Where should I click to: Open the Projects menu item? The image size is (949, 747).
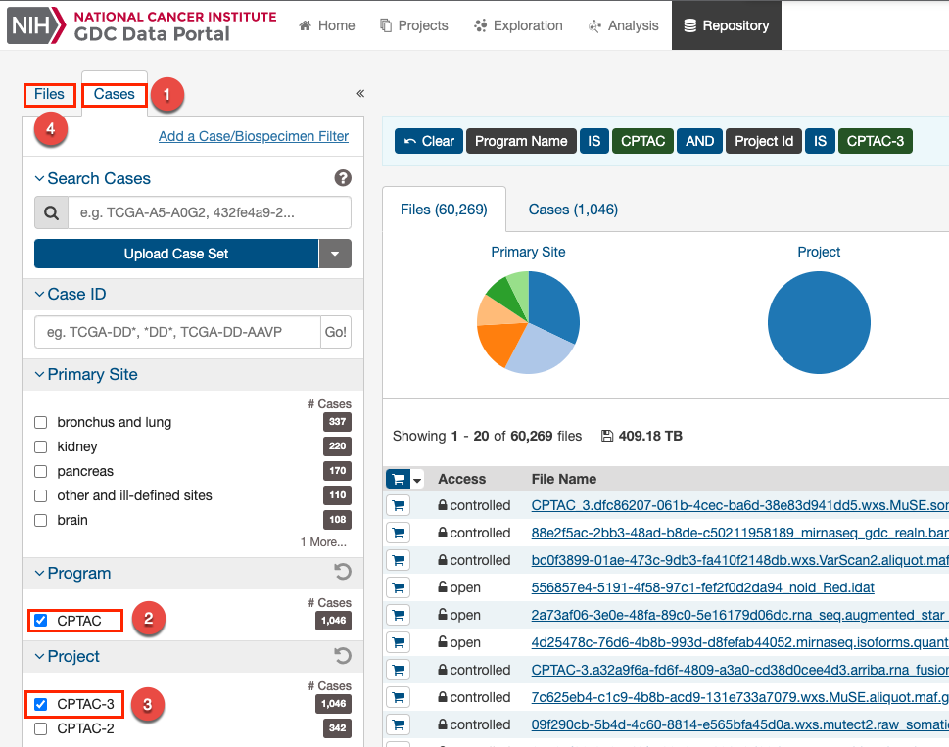414,25
